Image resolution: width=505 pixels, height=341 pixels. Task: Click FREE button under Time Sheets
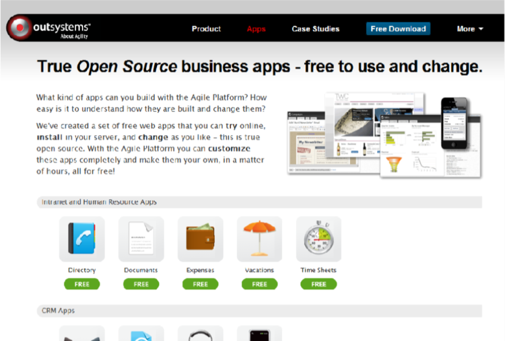pyautogui.click(x=319, y=284)
